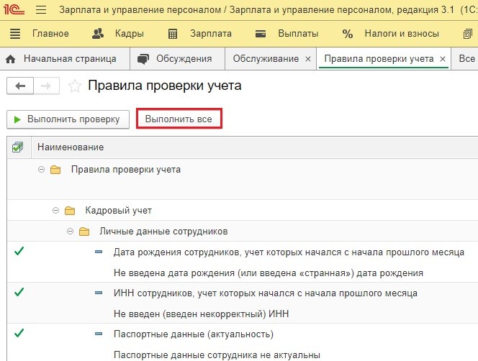Image resolution: width=478 pixels, height=361 pixels.
Task: Click the Кадры people icon
Action: [98, 34]
